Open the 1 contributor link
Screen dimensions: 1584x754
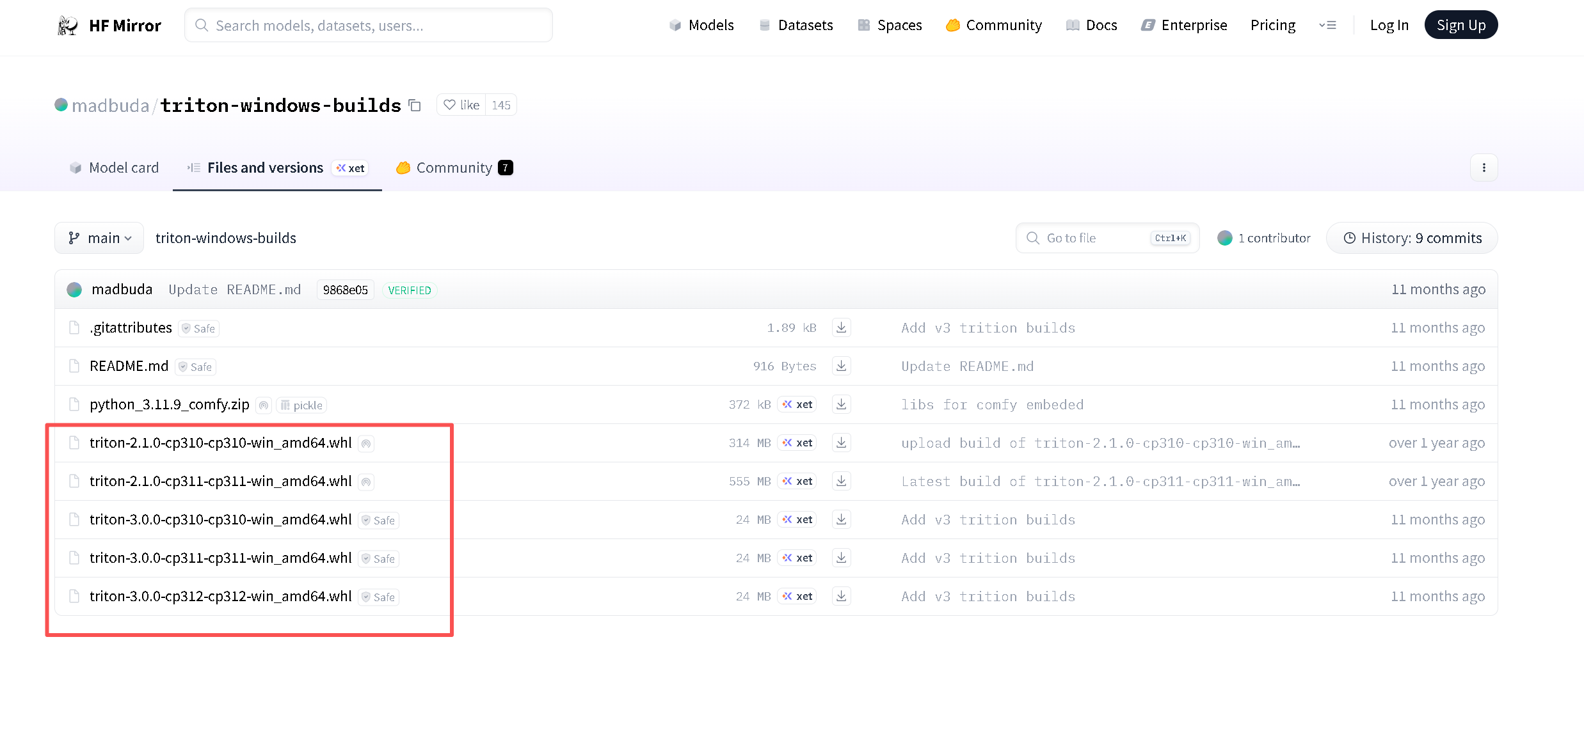[1264, 238]
